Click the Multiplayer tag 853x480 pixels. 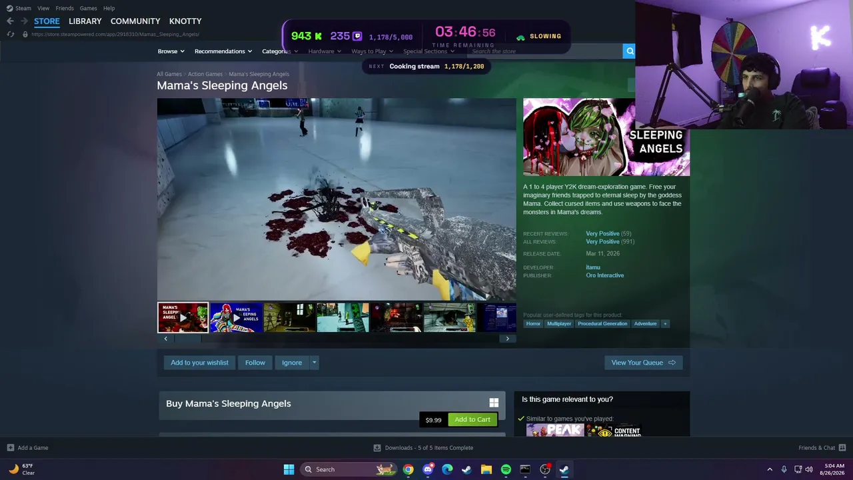click(559, 324)
